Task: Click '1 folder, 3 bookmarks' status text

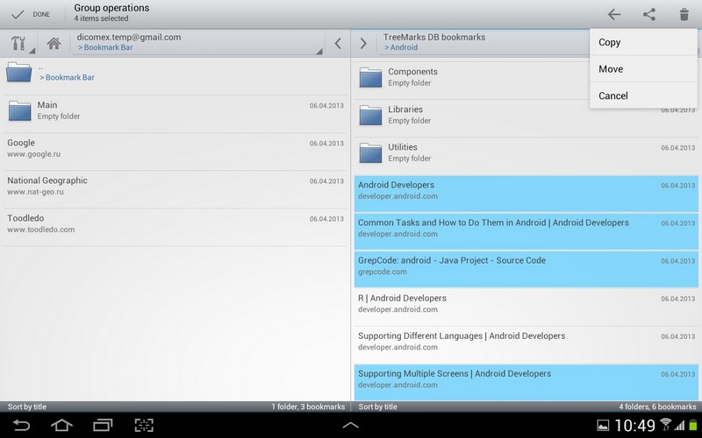Action: pyautogui.click(x=308, y=406)
